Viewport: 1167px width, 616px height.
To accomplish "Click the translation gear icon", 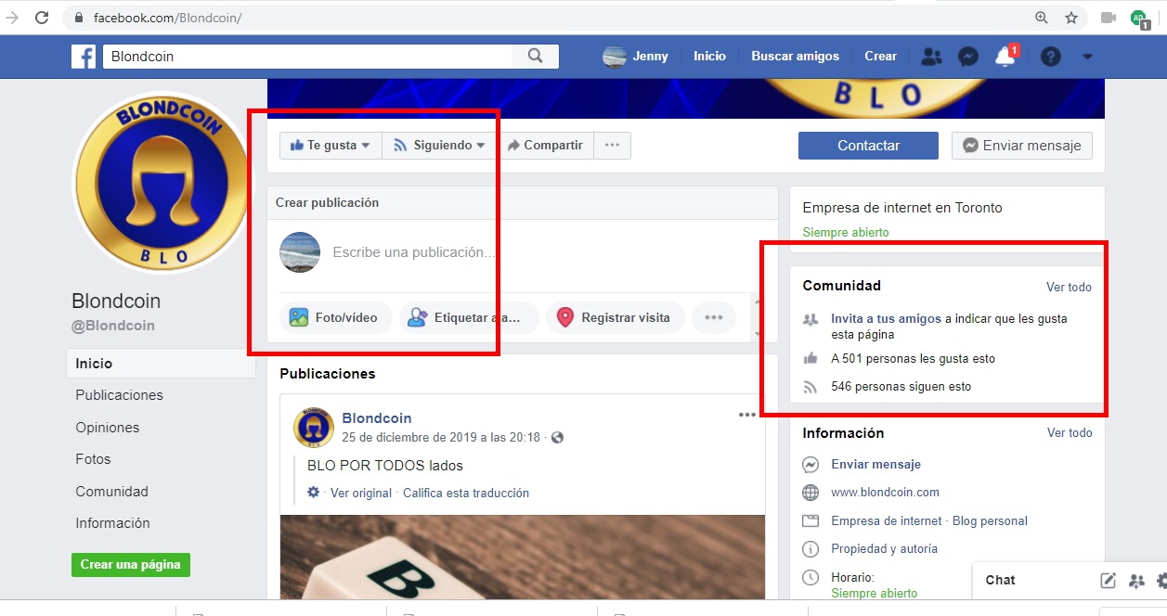I will [314, 492].
